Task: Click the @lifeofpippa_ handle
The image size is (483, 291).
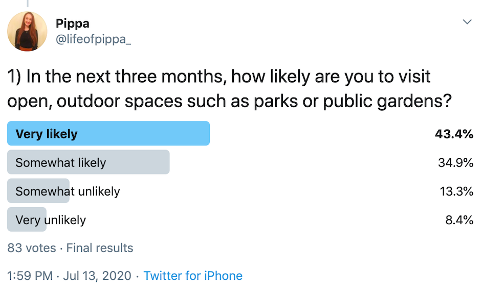Action: point(93,39)
